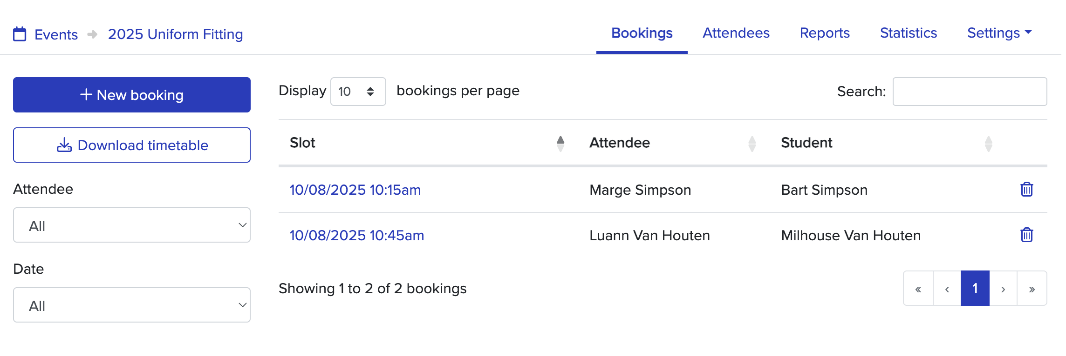Click the sort arrows on the Student column

[x=988, y=143]
